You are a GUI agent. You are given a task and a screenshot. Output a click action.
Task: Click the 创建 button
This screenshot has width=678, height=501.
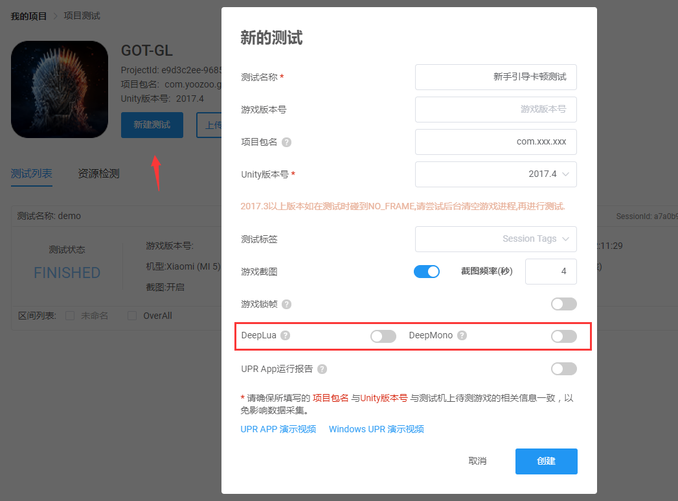[x=546, y=461]
